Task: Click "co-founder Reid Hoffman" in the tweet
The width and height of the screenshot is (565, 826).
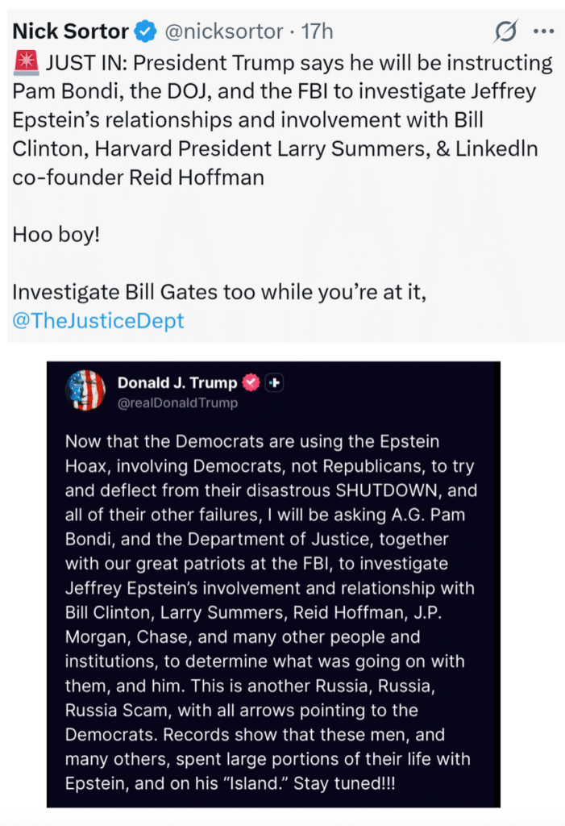Action: [x=139, y=177]
